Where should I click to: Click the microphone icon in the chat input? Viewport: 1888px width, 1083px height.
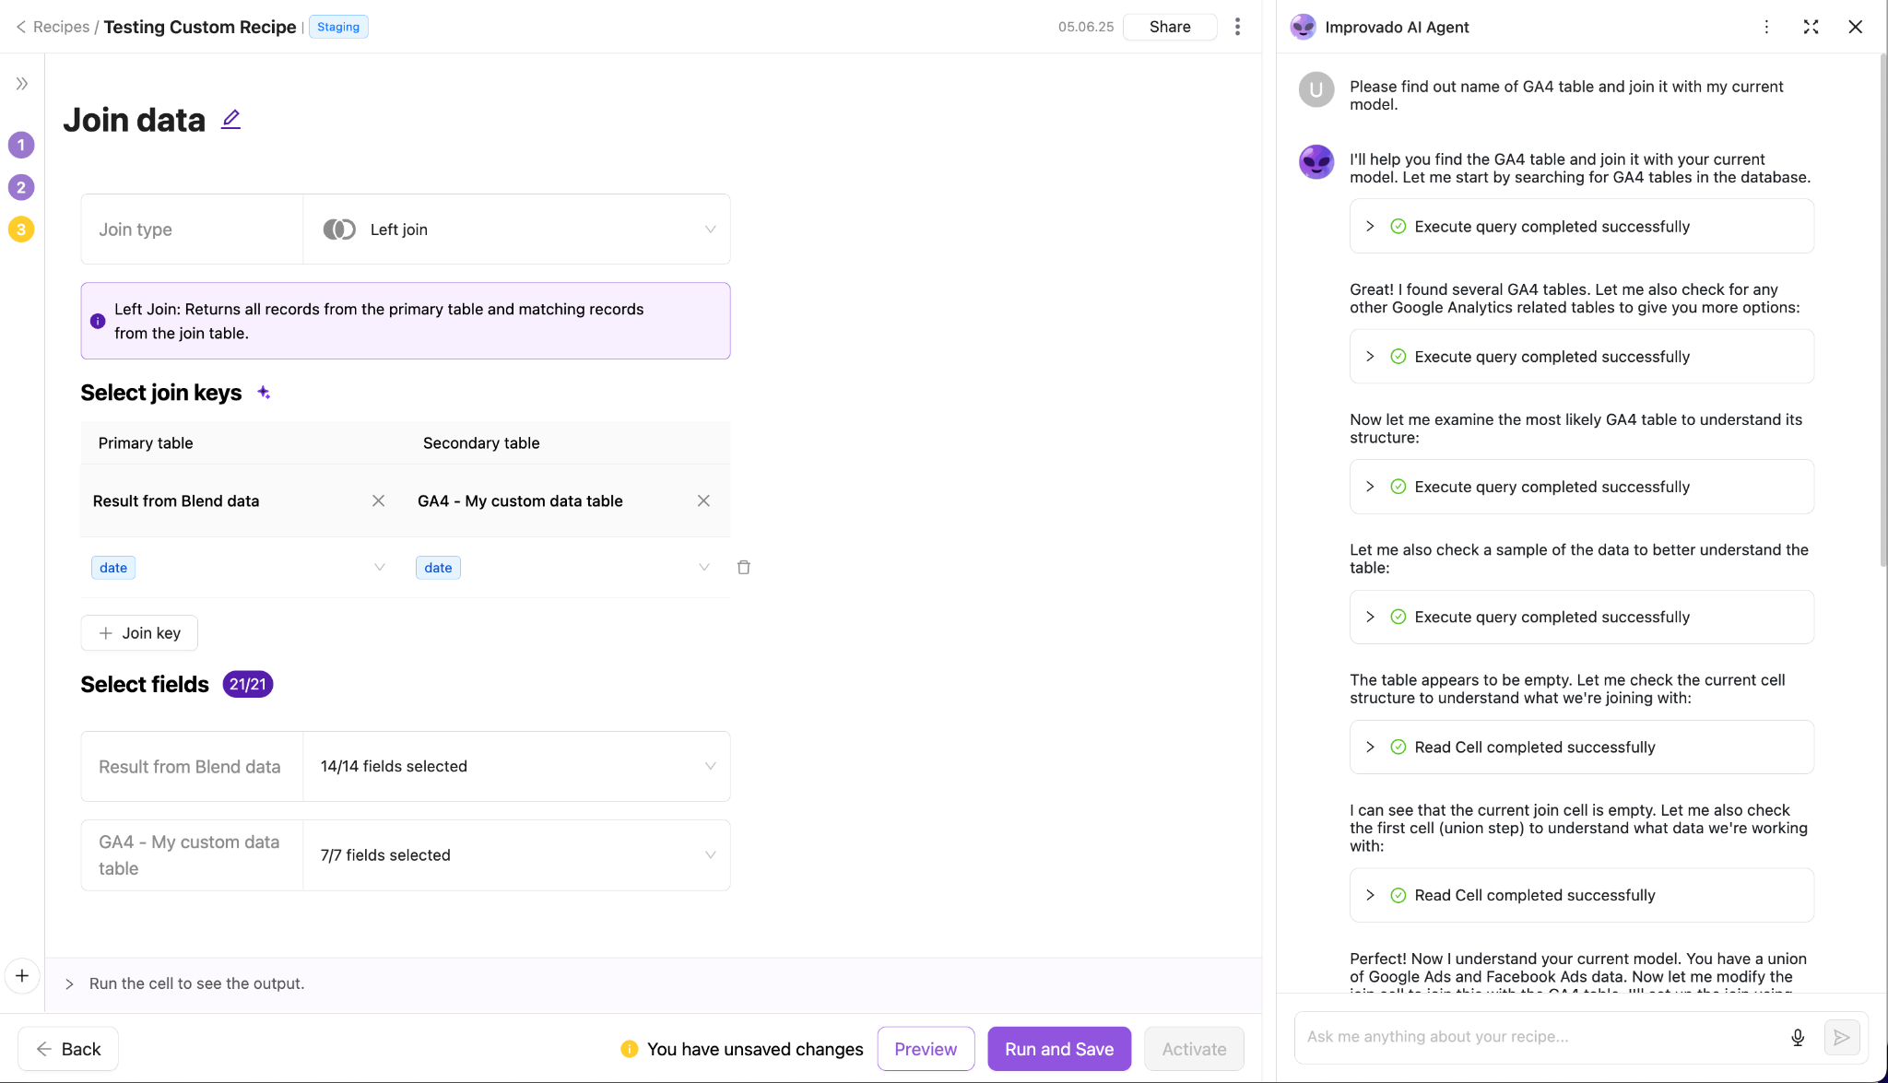click(x=1797, y=1037)
